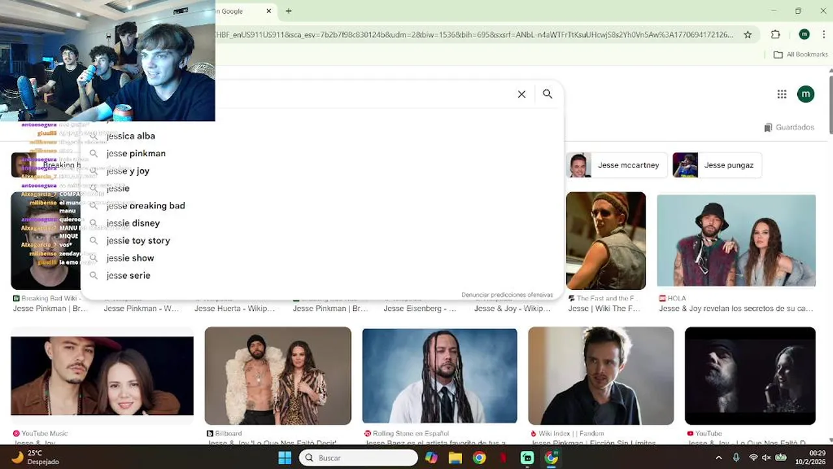Bookmark this page with the star icon
Screen dimensions: 833x469
pos(748,35)
